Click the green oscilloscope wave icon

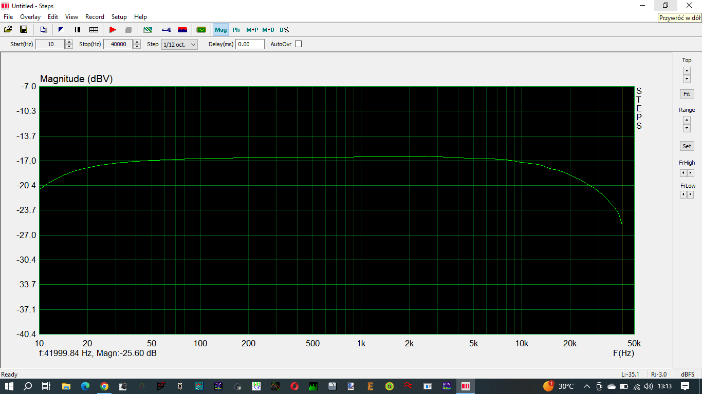tap(201, 30)
